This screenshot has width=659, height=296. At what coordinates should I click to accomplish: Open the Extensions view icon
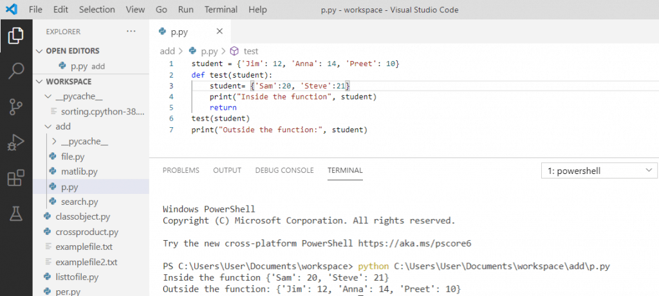coord(16,178)
